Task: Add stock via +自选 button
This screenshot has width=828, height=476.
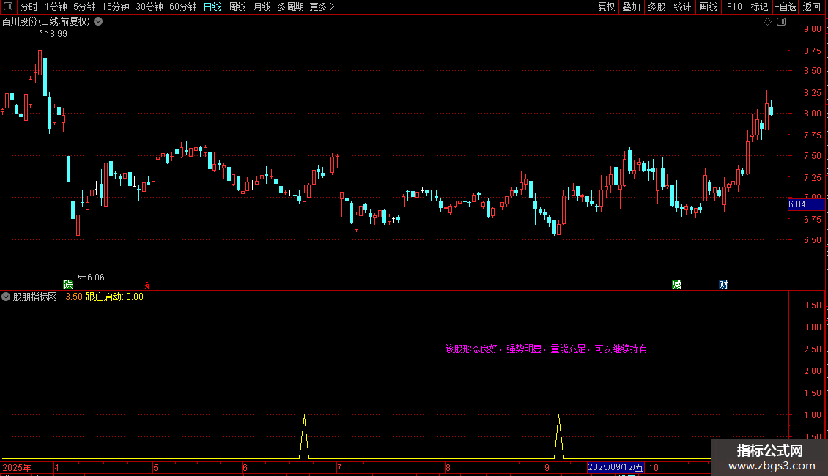Action: pos(786,7)
